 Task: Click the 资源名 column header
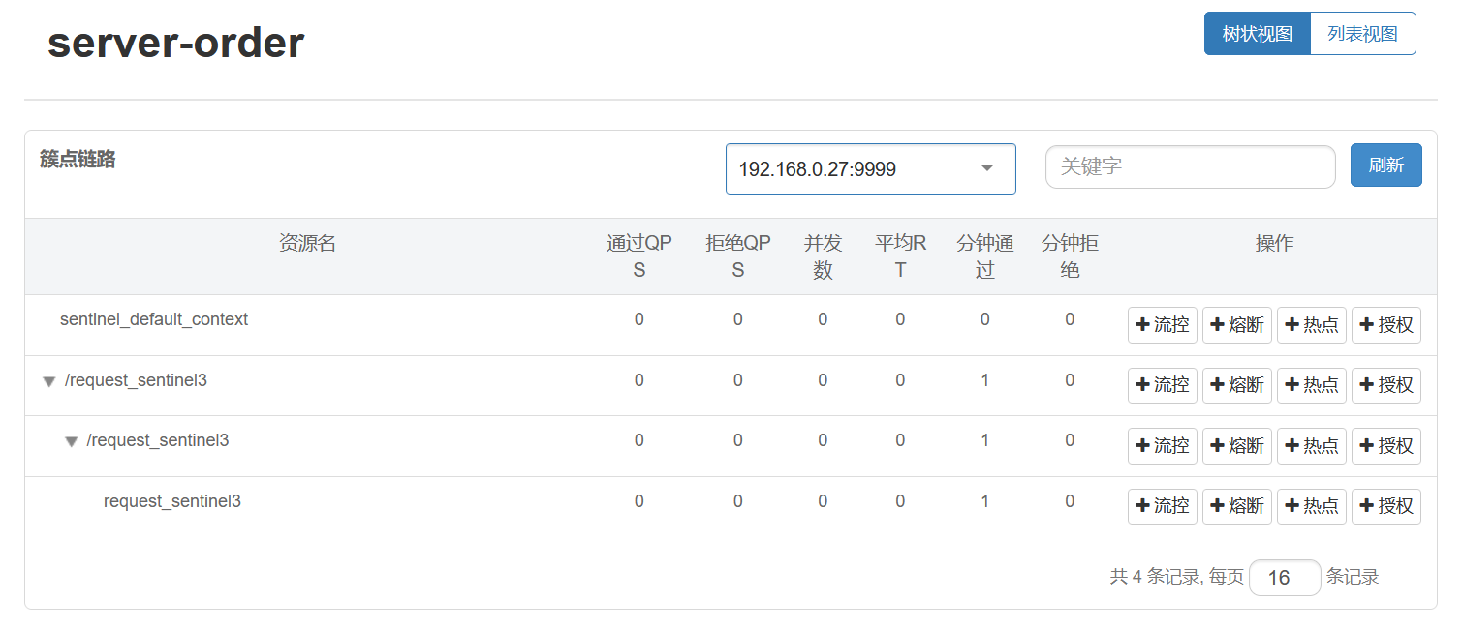(x=307, y=244)
